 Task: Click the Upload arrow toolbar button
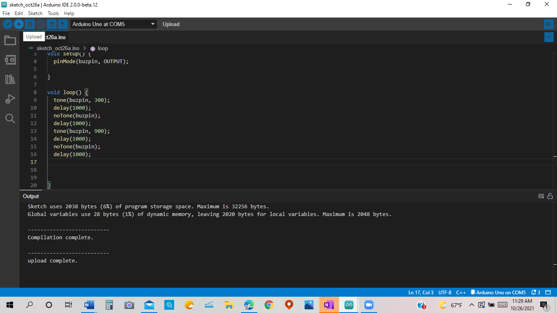[x=19, y=24]
